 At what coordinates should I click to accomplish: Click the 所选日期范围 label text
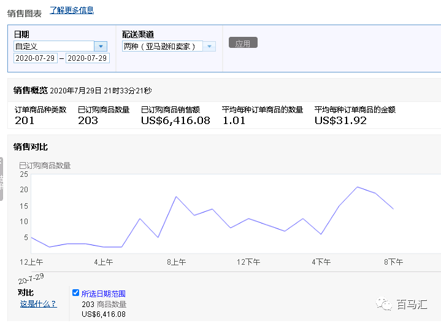(103, 294)
